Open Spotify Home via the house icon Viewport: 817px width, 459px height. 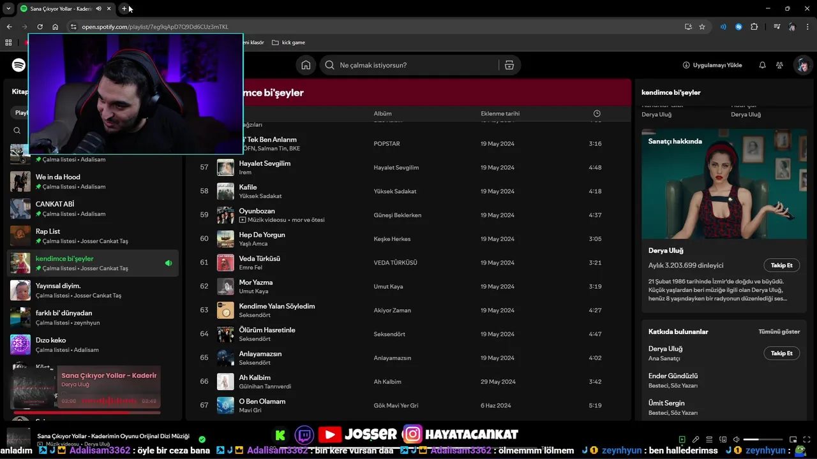(306, 65)
